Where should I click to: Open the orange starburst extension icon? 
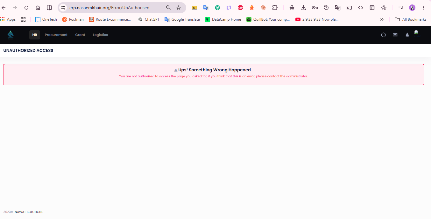263,8
